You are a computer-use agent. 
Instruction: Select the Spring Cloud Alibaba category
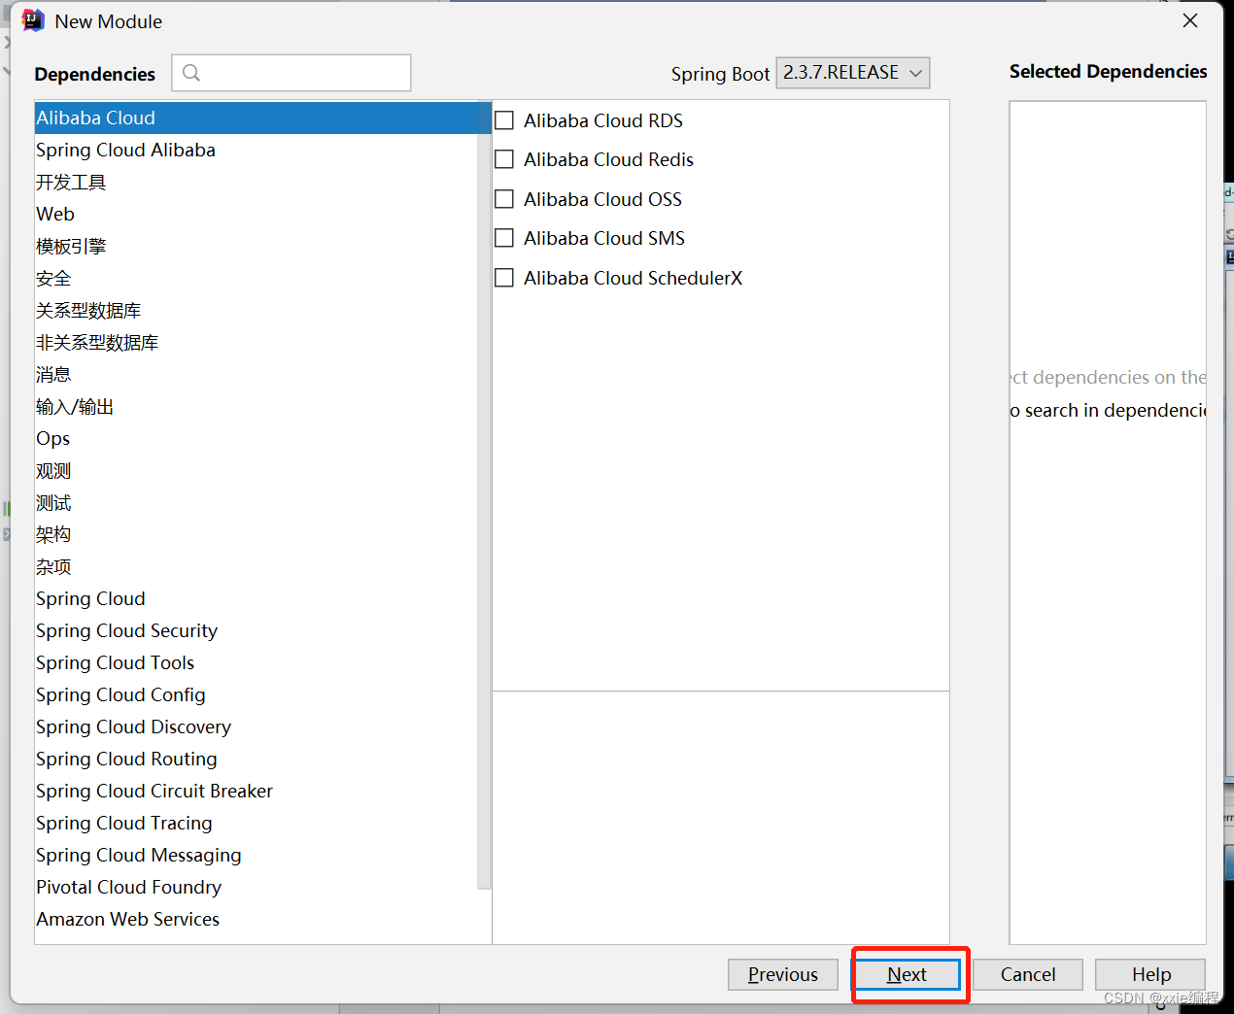point(257,150)
